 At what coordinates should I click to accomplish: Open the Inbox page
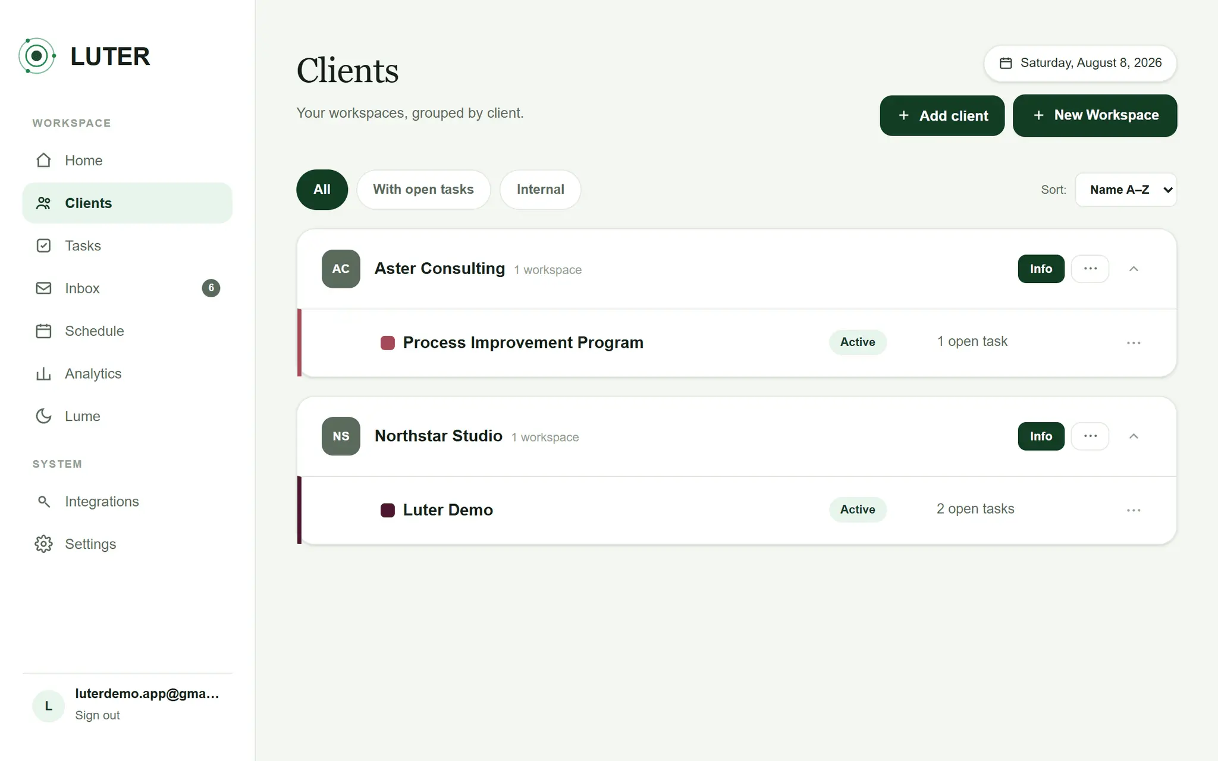pyautogui.click(x=127, y=288)
